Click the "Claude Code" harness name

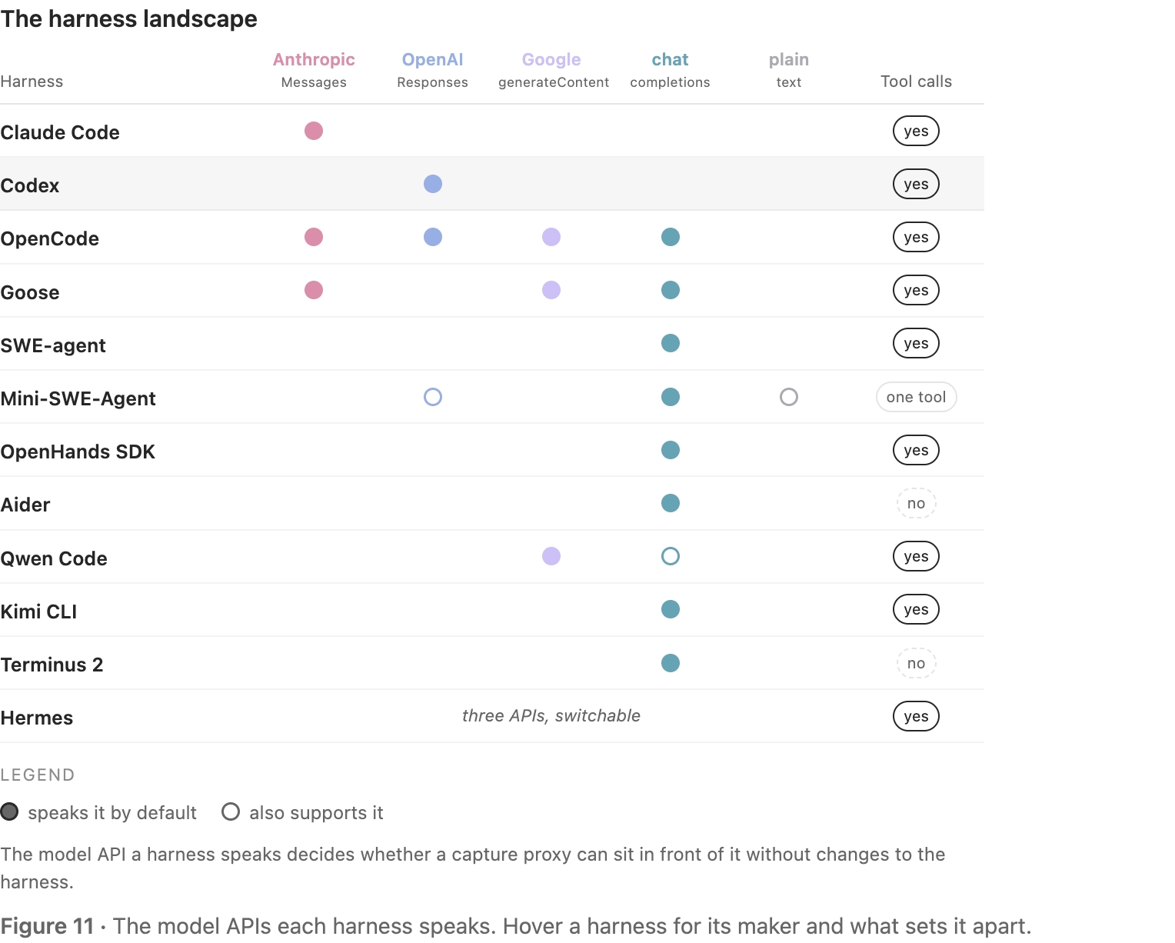pos(60,132)
